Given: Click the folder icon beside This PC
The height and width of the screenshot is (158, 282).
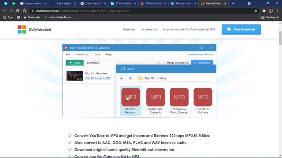Looking at the screenshot, I should click(140, 78).
